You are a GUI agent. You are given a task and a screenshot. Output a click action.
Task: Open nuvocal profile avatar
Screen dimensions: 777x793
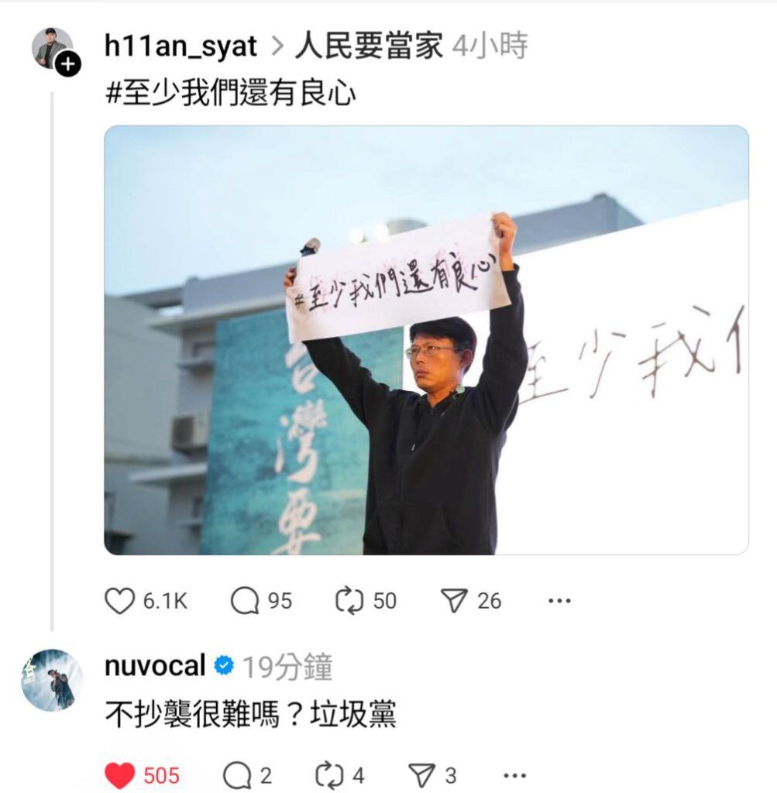point(52,680)
